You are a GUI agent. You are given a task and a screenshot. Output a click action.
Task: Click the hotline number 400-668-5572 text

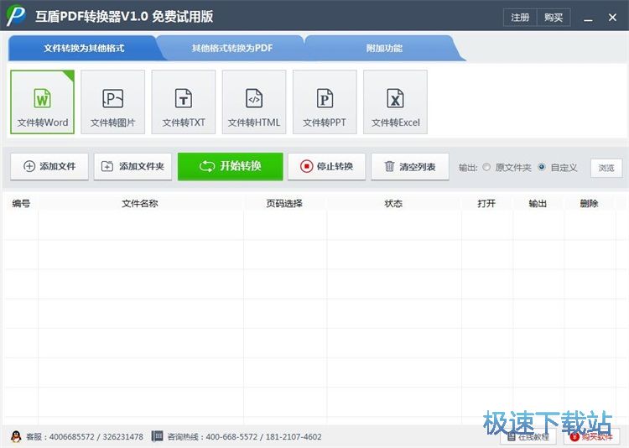click(x=231, y=437)
